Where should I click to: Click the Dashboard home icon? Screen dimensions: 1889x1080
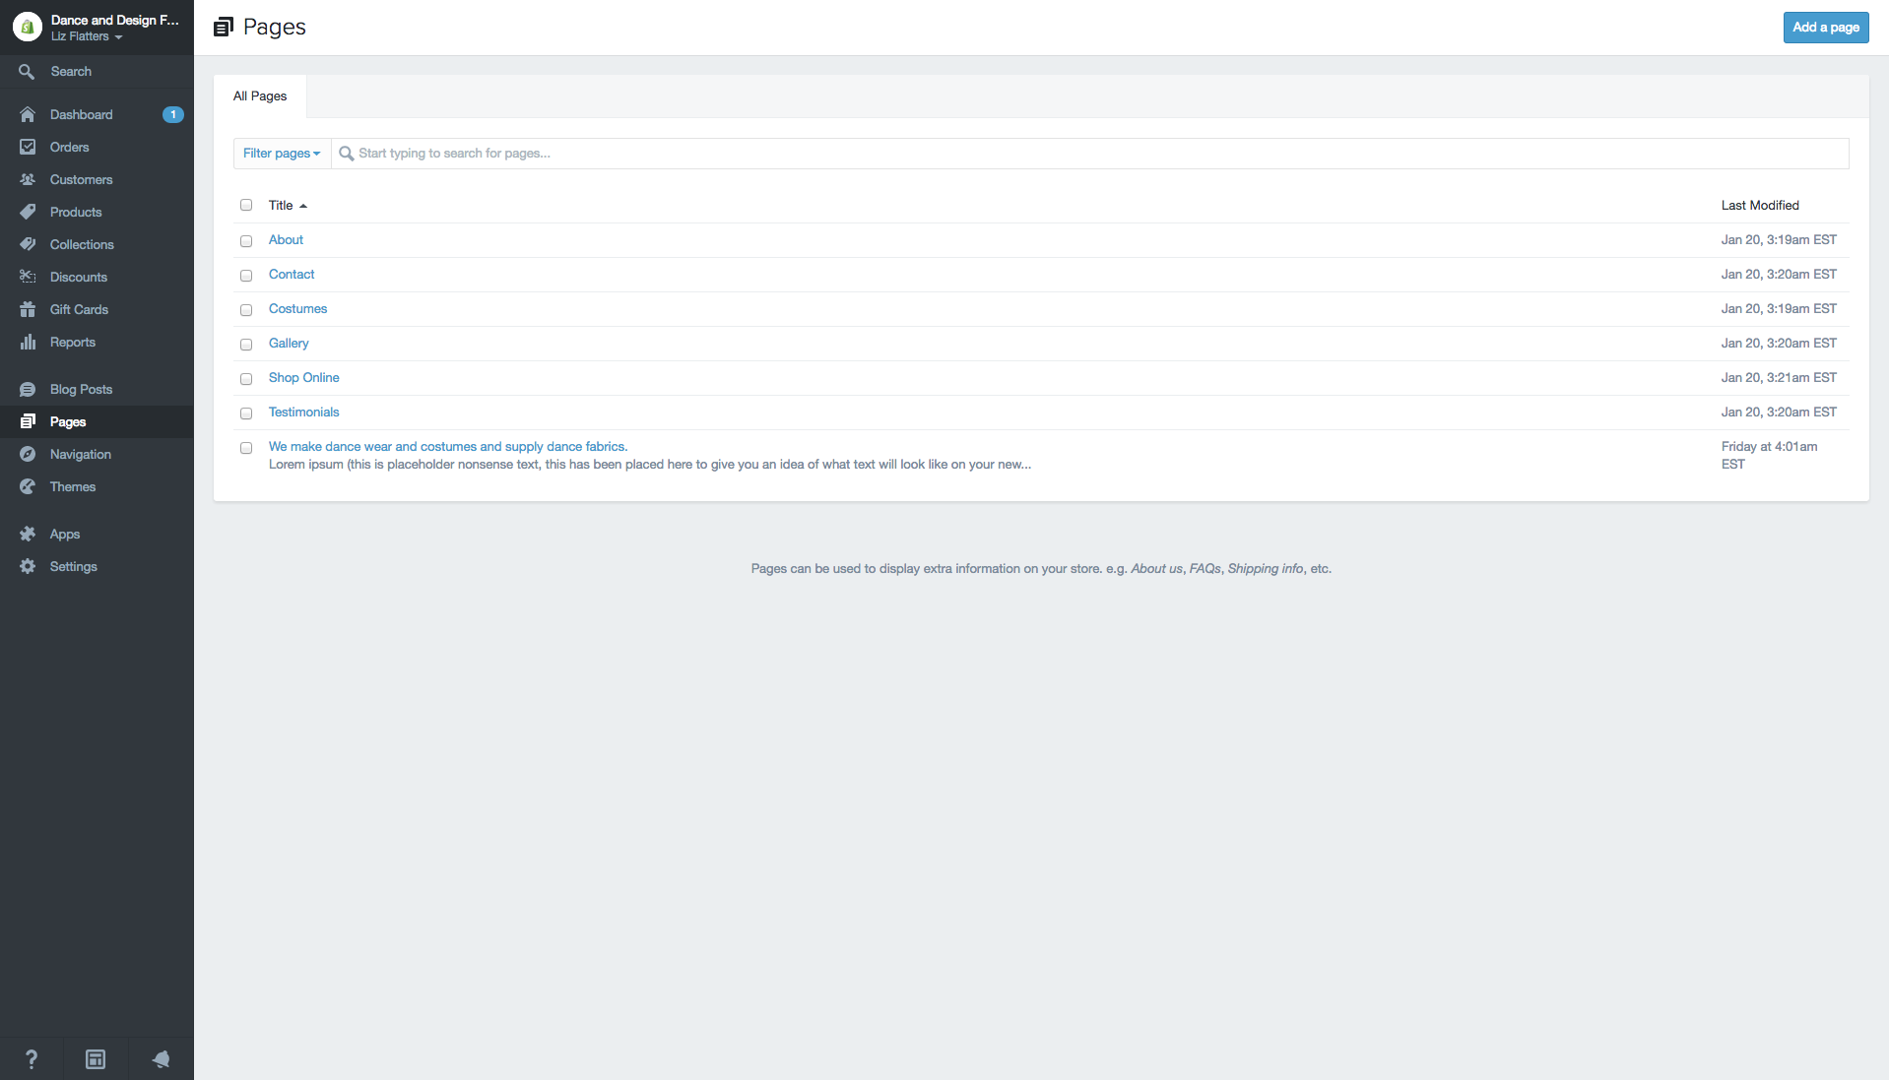28,114
